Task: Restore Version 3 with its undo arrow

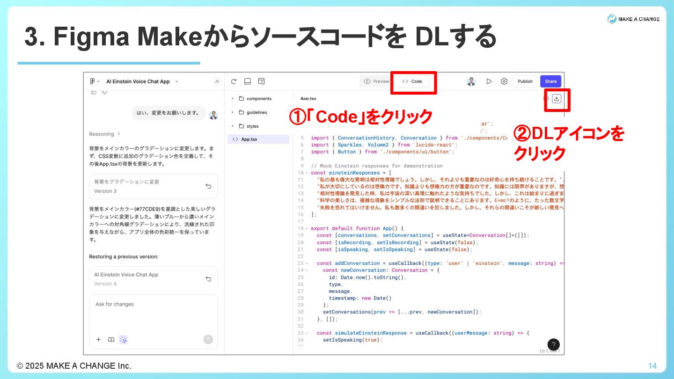Action: point(208,186)
